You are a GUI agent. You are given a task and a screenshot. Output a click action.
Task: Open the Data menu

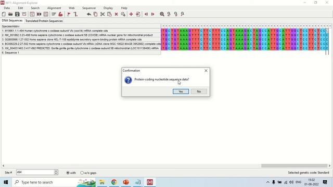[7, 8]
